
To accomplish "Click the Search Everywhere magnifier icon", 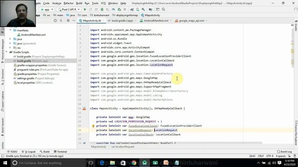I will (x=163, y=9).
